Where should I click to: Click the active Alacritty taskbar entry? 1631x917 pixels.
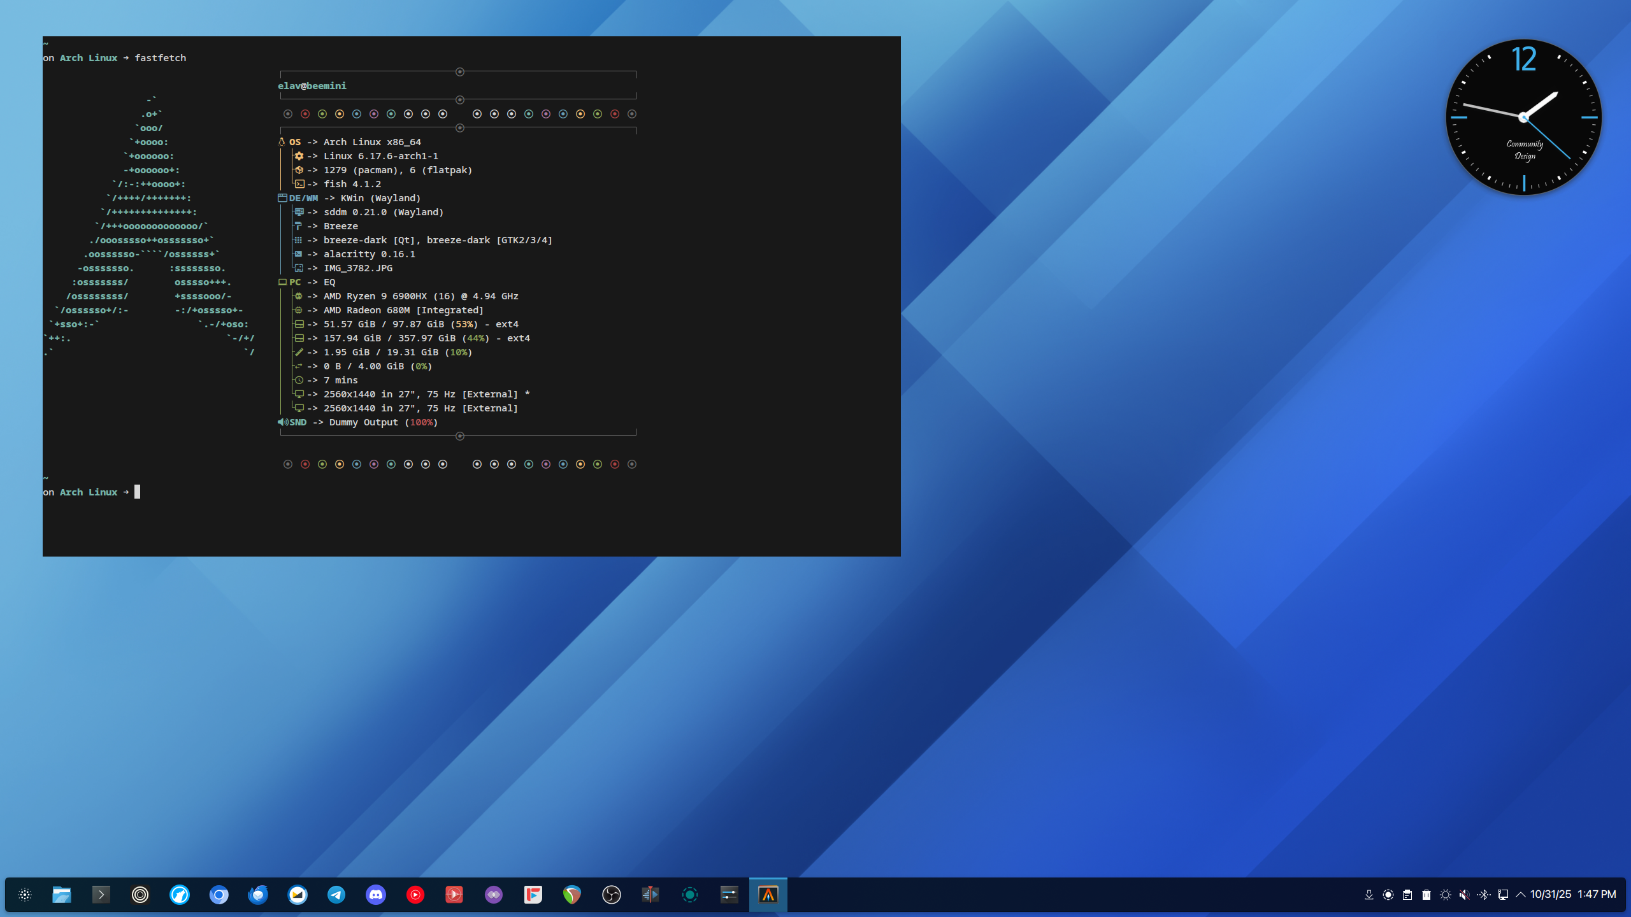(x=768, y=895)
